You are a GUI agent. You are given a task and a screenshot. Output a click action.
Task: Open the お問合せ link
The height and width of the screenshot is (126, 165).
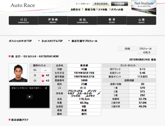pyautogui.click(x=76, y=9)
